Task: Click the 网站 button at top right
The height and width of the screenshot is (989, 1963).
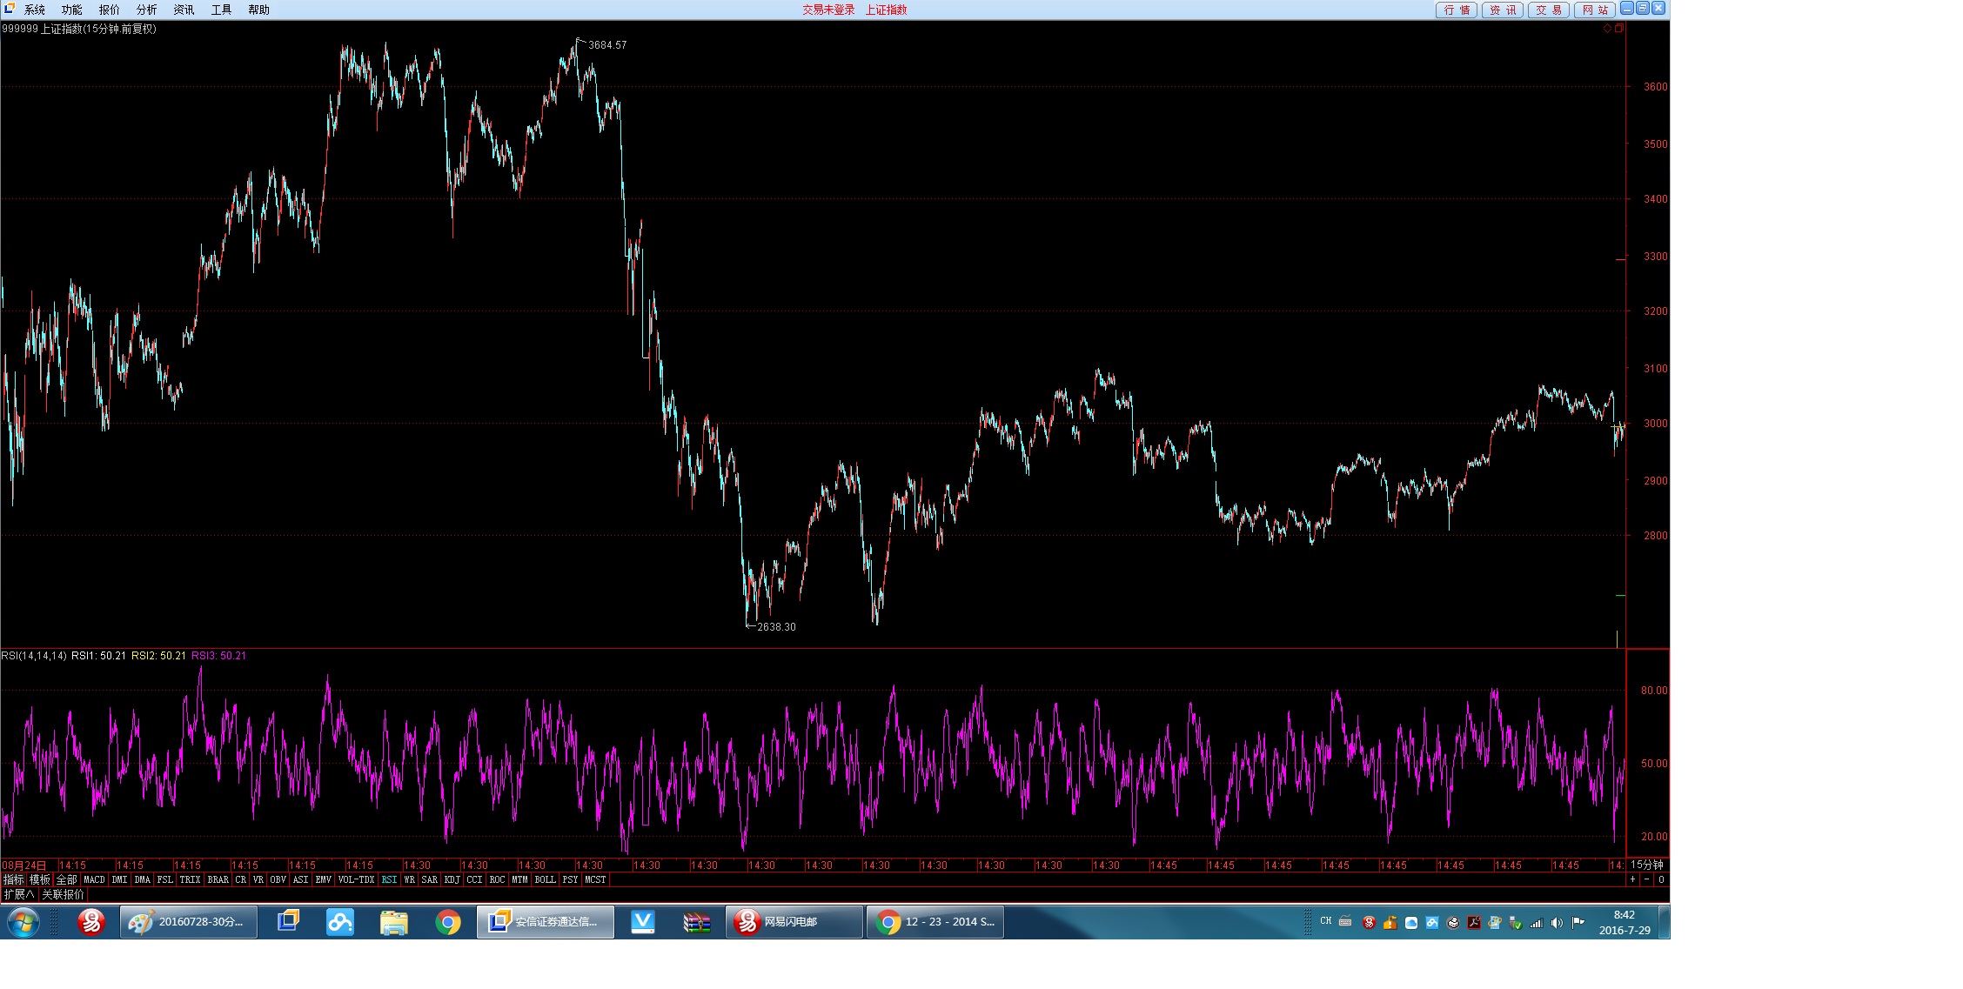Action: pos(1595,10)
